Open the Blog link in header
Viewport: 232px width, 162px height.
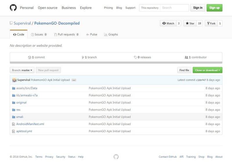[119, 8]
